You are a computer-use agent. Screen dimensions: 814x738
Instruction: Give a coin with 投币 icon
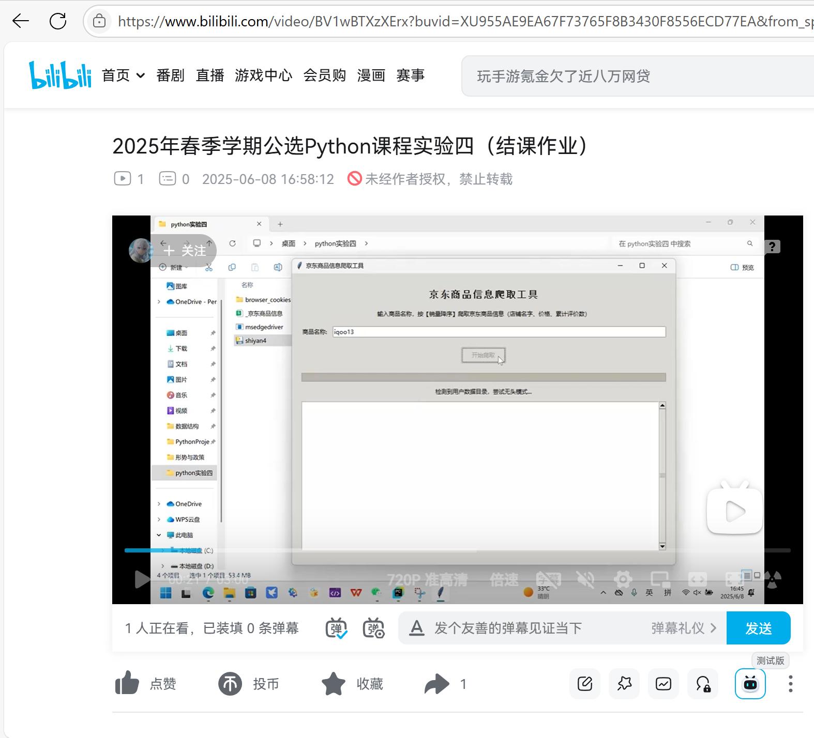[230, 684]
